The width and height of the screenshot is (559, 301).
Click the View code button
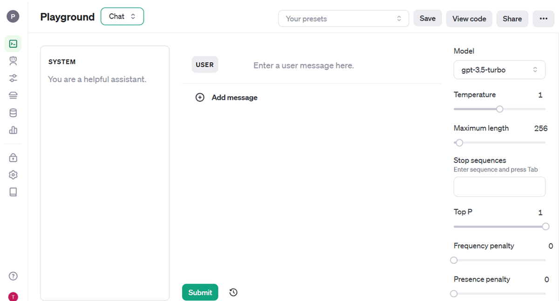point(469,19)
